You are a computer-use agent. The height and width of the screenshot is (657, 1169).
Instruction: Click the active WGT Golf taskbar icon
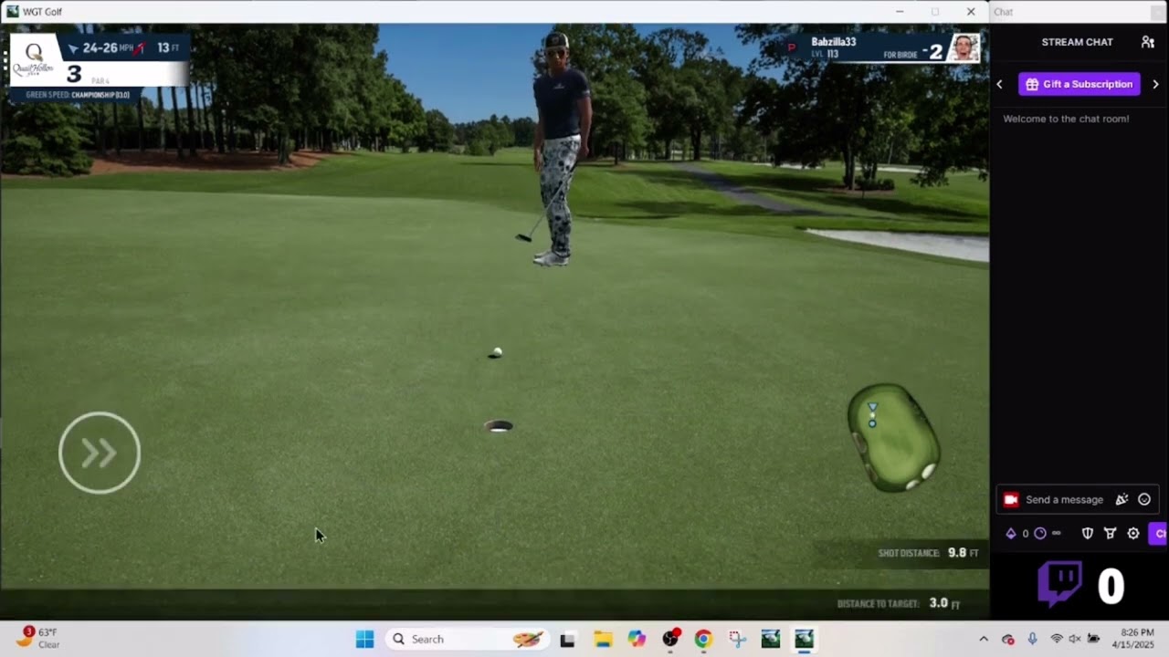pos(804,639)
